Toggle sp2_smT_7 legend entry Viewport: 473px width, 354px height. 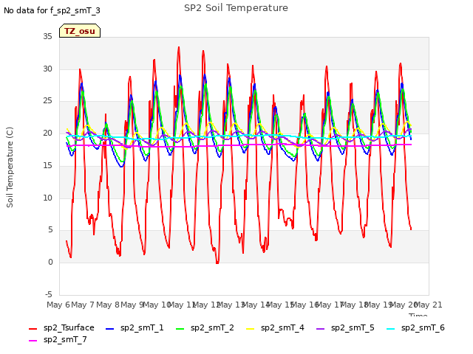[58, 339]
